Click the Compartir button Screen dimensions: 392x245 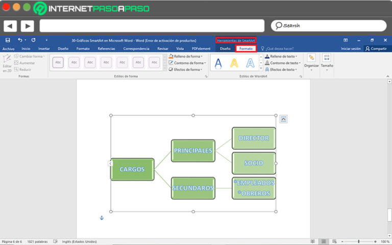coord(376,48)
